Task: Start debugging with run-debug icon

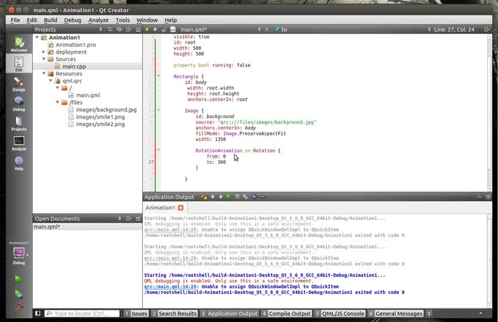Action: pos(18,294)
